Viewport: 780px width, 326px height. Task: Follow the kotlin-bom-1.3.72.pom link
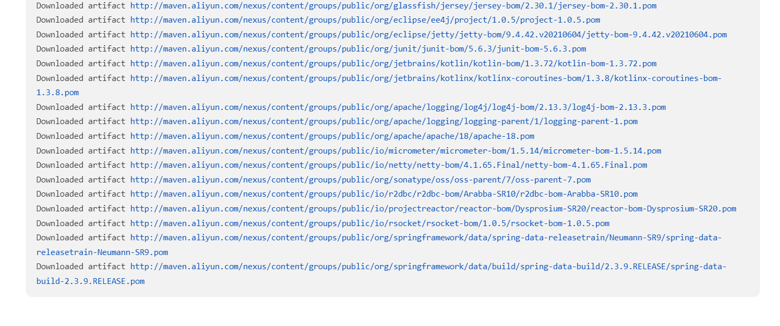[x=393, y=64]
